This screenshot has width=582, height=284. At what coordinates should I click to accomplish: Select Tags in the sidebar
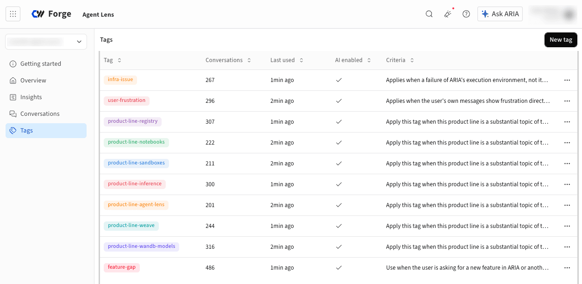click(46, 131)
